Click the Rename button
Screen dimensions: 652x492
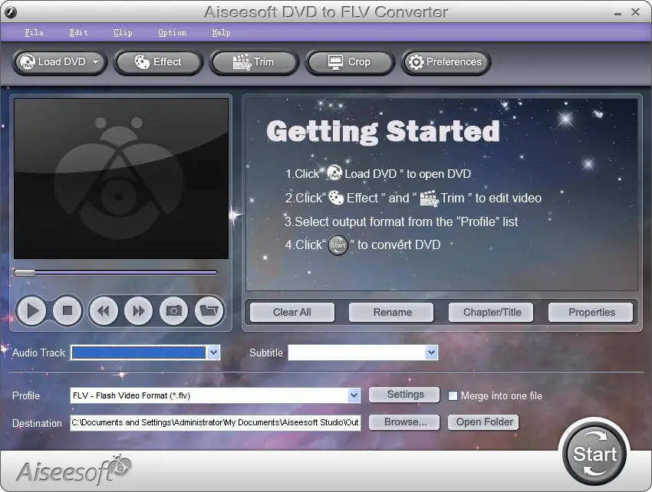click(x=392, y=312)
